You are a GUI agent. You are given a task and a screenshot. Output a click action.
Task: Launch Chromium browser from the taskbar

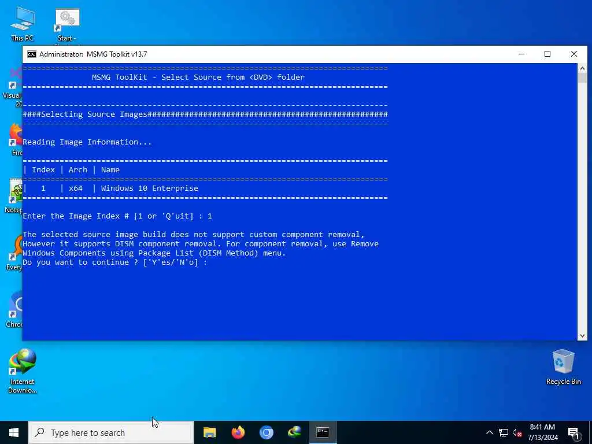(x=266, y=432)
